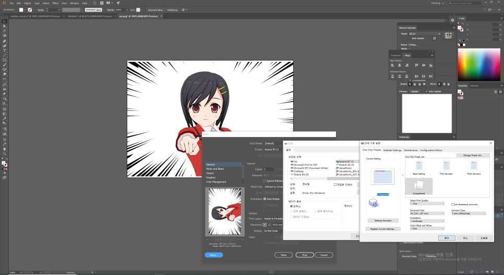504x275 pixels.
Task: Click the Setup... button in Print dialog
Action: point(214,255)
